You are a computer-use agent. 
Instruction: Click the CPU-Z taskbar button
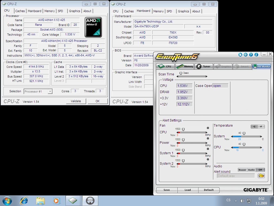pyautogui.click(x=73, y=201)
